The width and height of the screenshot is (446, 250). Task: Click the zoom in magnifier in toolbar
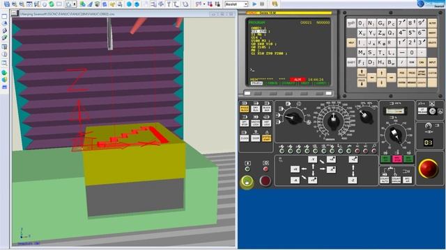[x=14, y=4]
